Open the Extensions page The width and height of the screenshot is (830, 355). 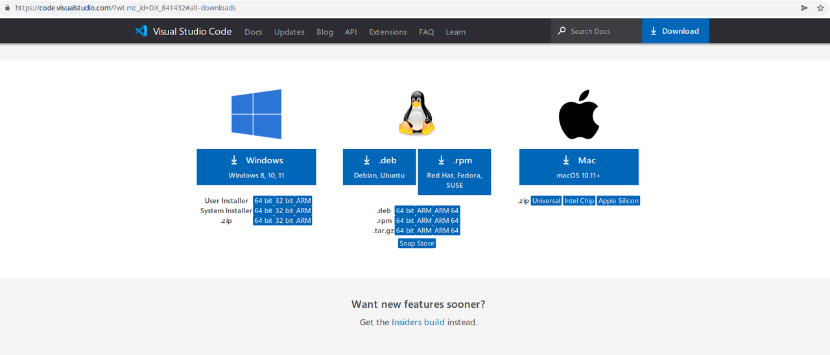click(x=388, y=32)
